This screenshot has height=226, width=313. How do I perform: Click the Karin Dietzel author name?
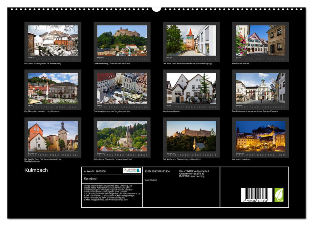[x=152, y=180]
